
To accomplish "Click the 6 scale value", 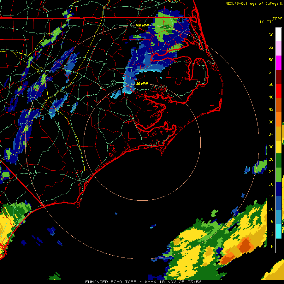I will click(272, 221).
